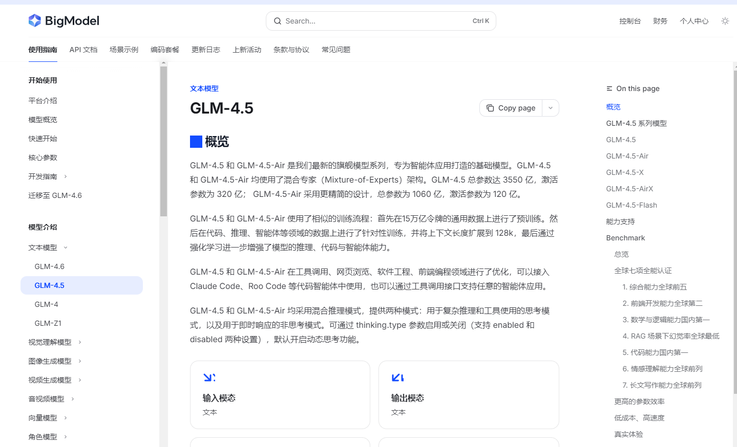
Task: Jump to 2. 前端开发能力全球第二
Action: [x=662, y=303]
